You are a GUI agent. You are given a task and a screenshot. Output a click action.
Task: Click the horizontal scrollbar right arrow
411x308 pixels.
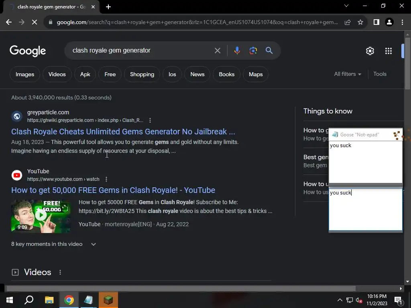401,289
